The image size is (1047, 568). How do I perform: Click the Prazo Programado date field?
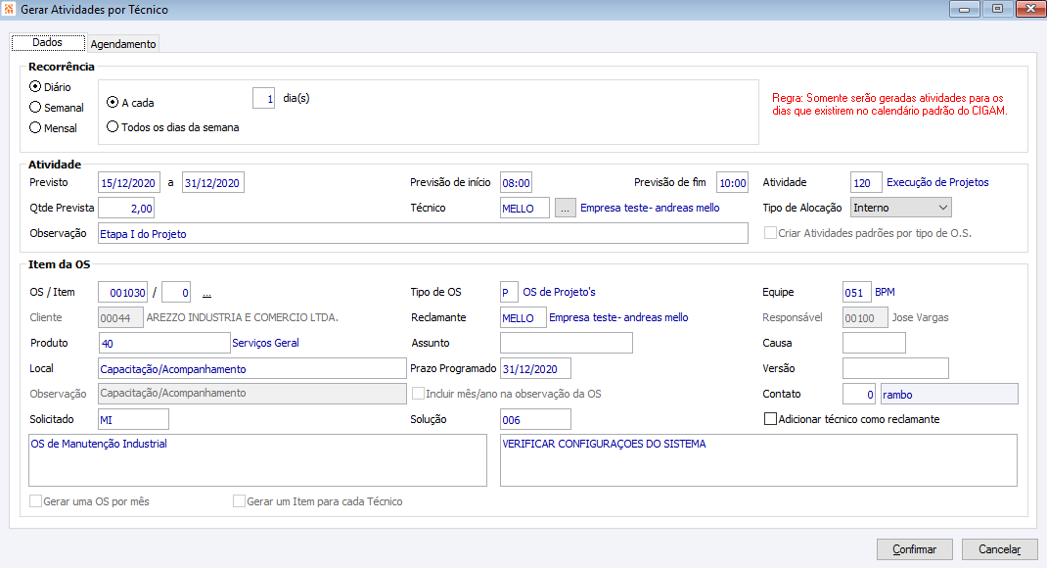535,368
